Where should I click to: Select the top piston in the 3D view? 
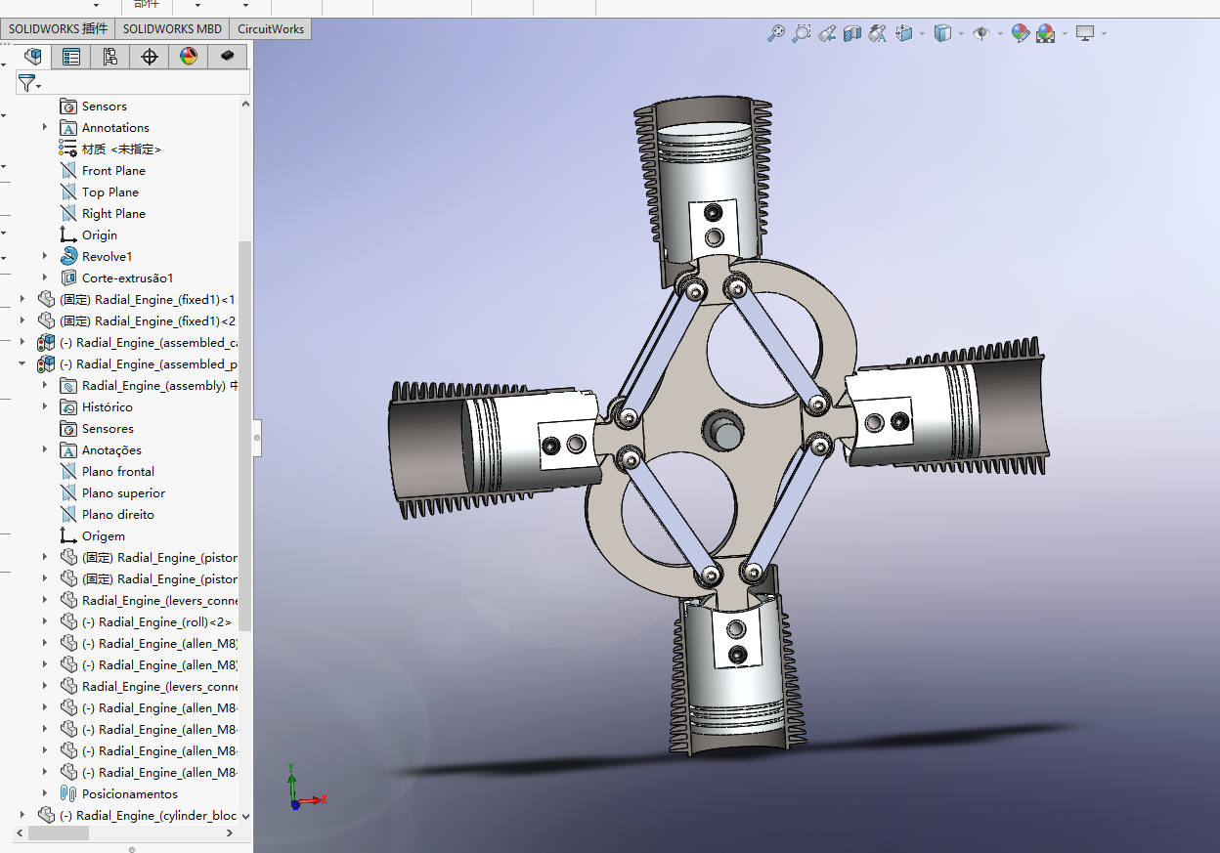706,191
